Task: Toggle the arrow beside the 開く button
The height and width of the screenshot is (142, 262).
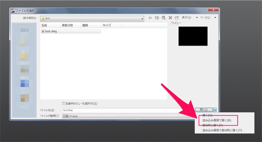Action: coord(215,110)
